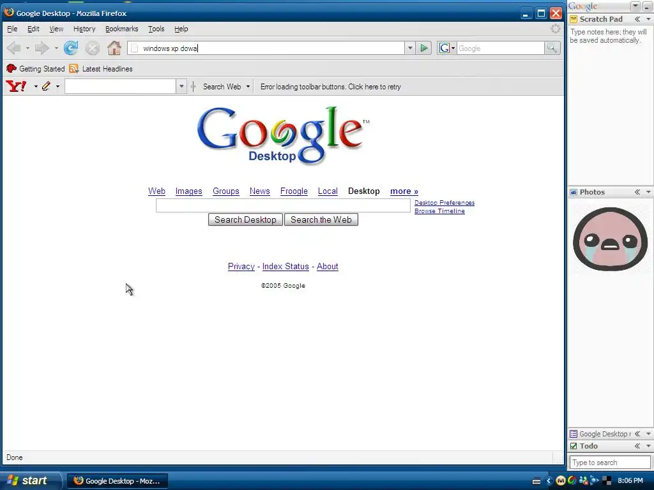Show hidden tray icons with the arrow
This screenshot has height=490, width=654.
(x=549, y=481)
